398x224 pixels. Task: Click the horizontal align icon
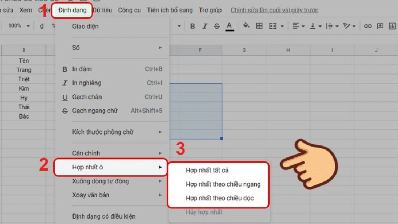pos(295,26)
